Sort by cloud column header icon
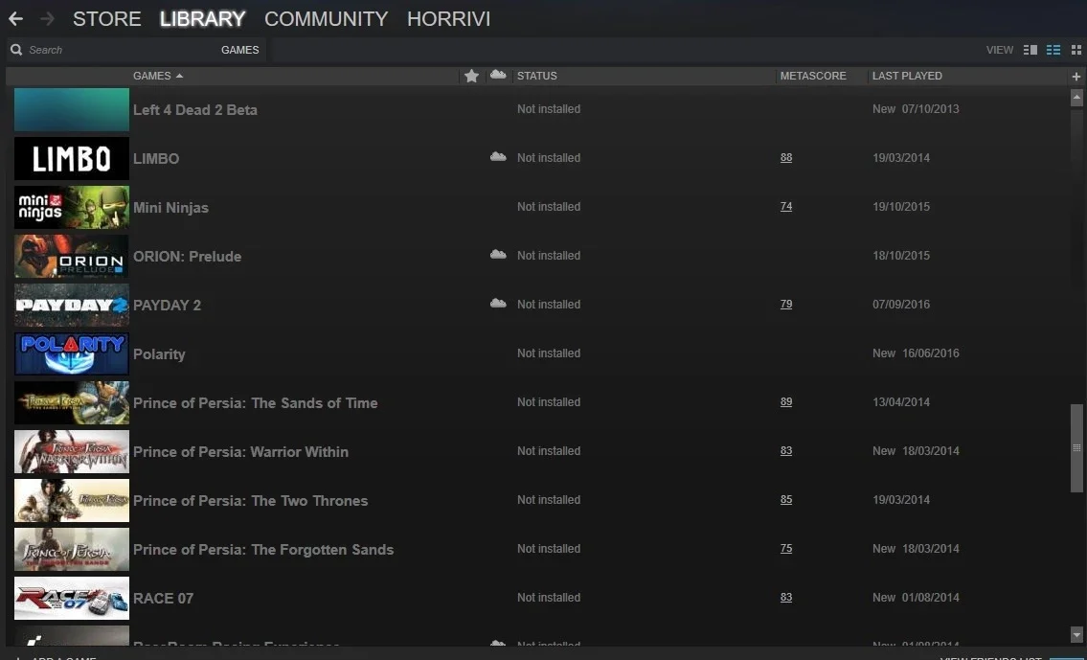Screen dimensions: 1087x660 (498, 75)
